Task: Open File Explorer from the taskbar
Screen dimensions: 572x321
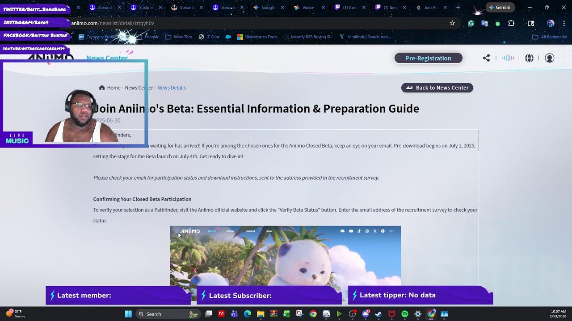Action: [261, 314]
